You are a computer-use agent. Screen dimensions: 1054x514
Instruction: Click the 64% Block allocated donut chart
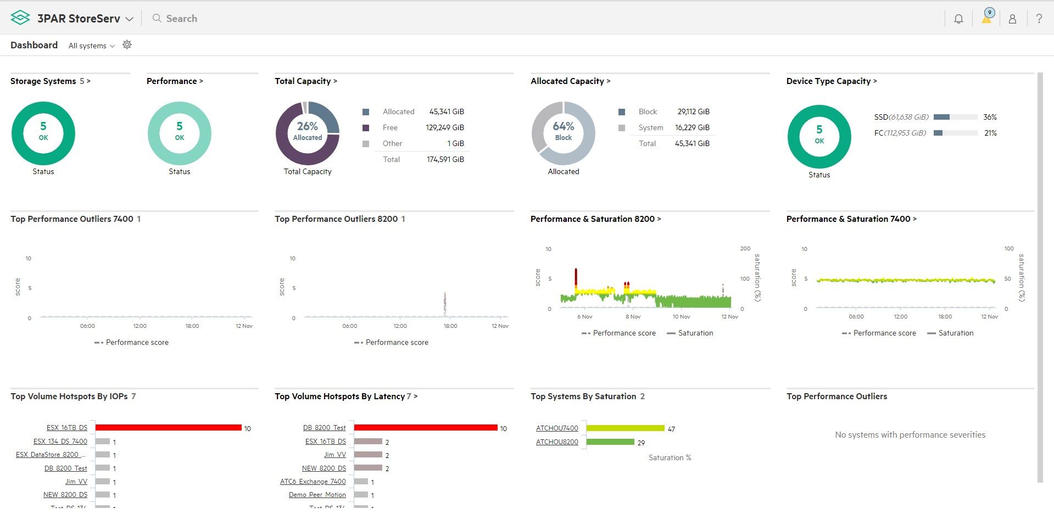coord(564,133)
